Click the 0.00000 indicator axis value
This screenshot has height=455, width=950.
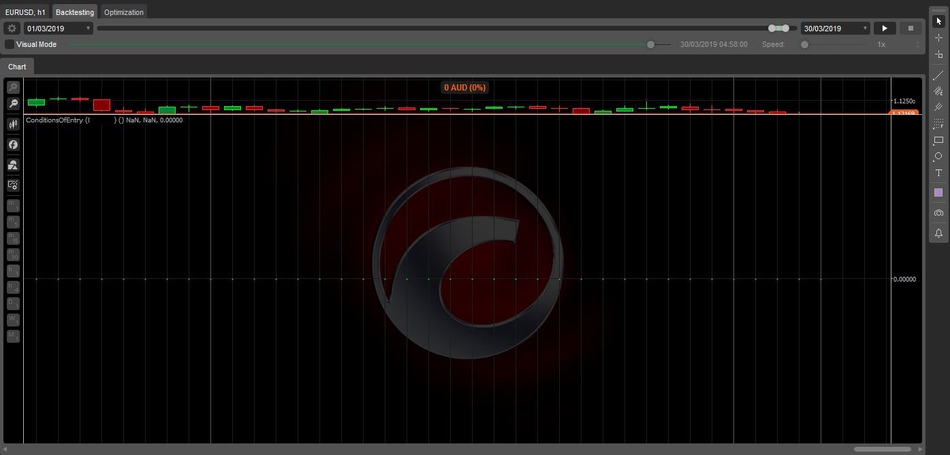click(904, 279)
